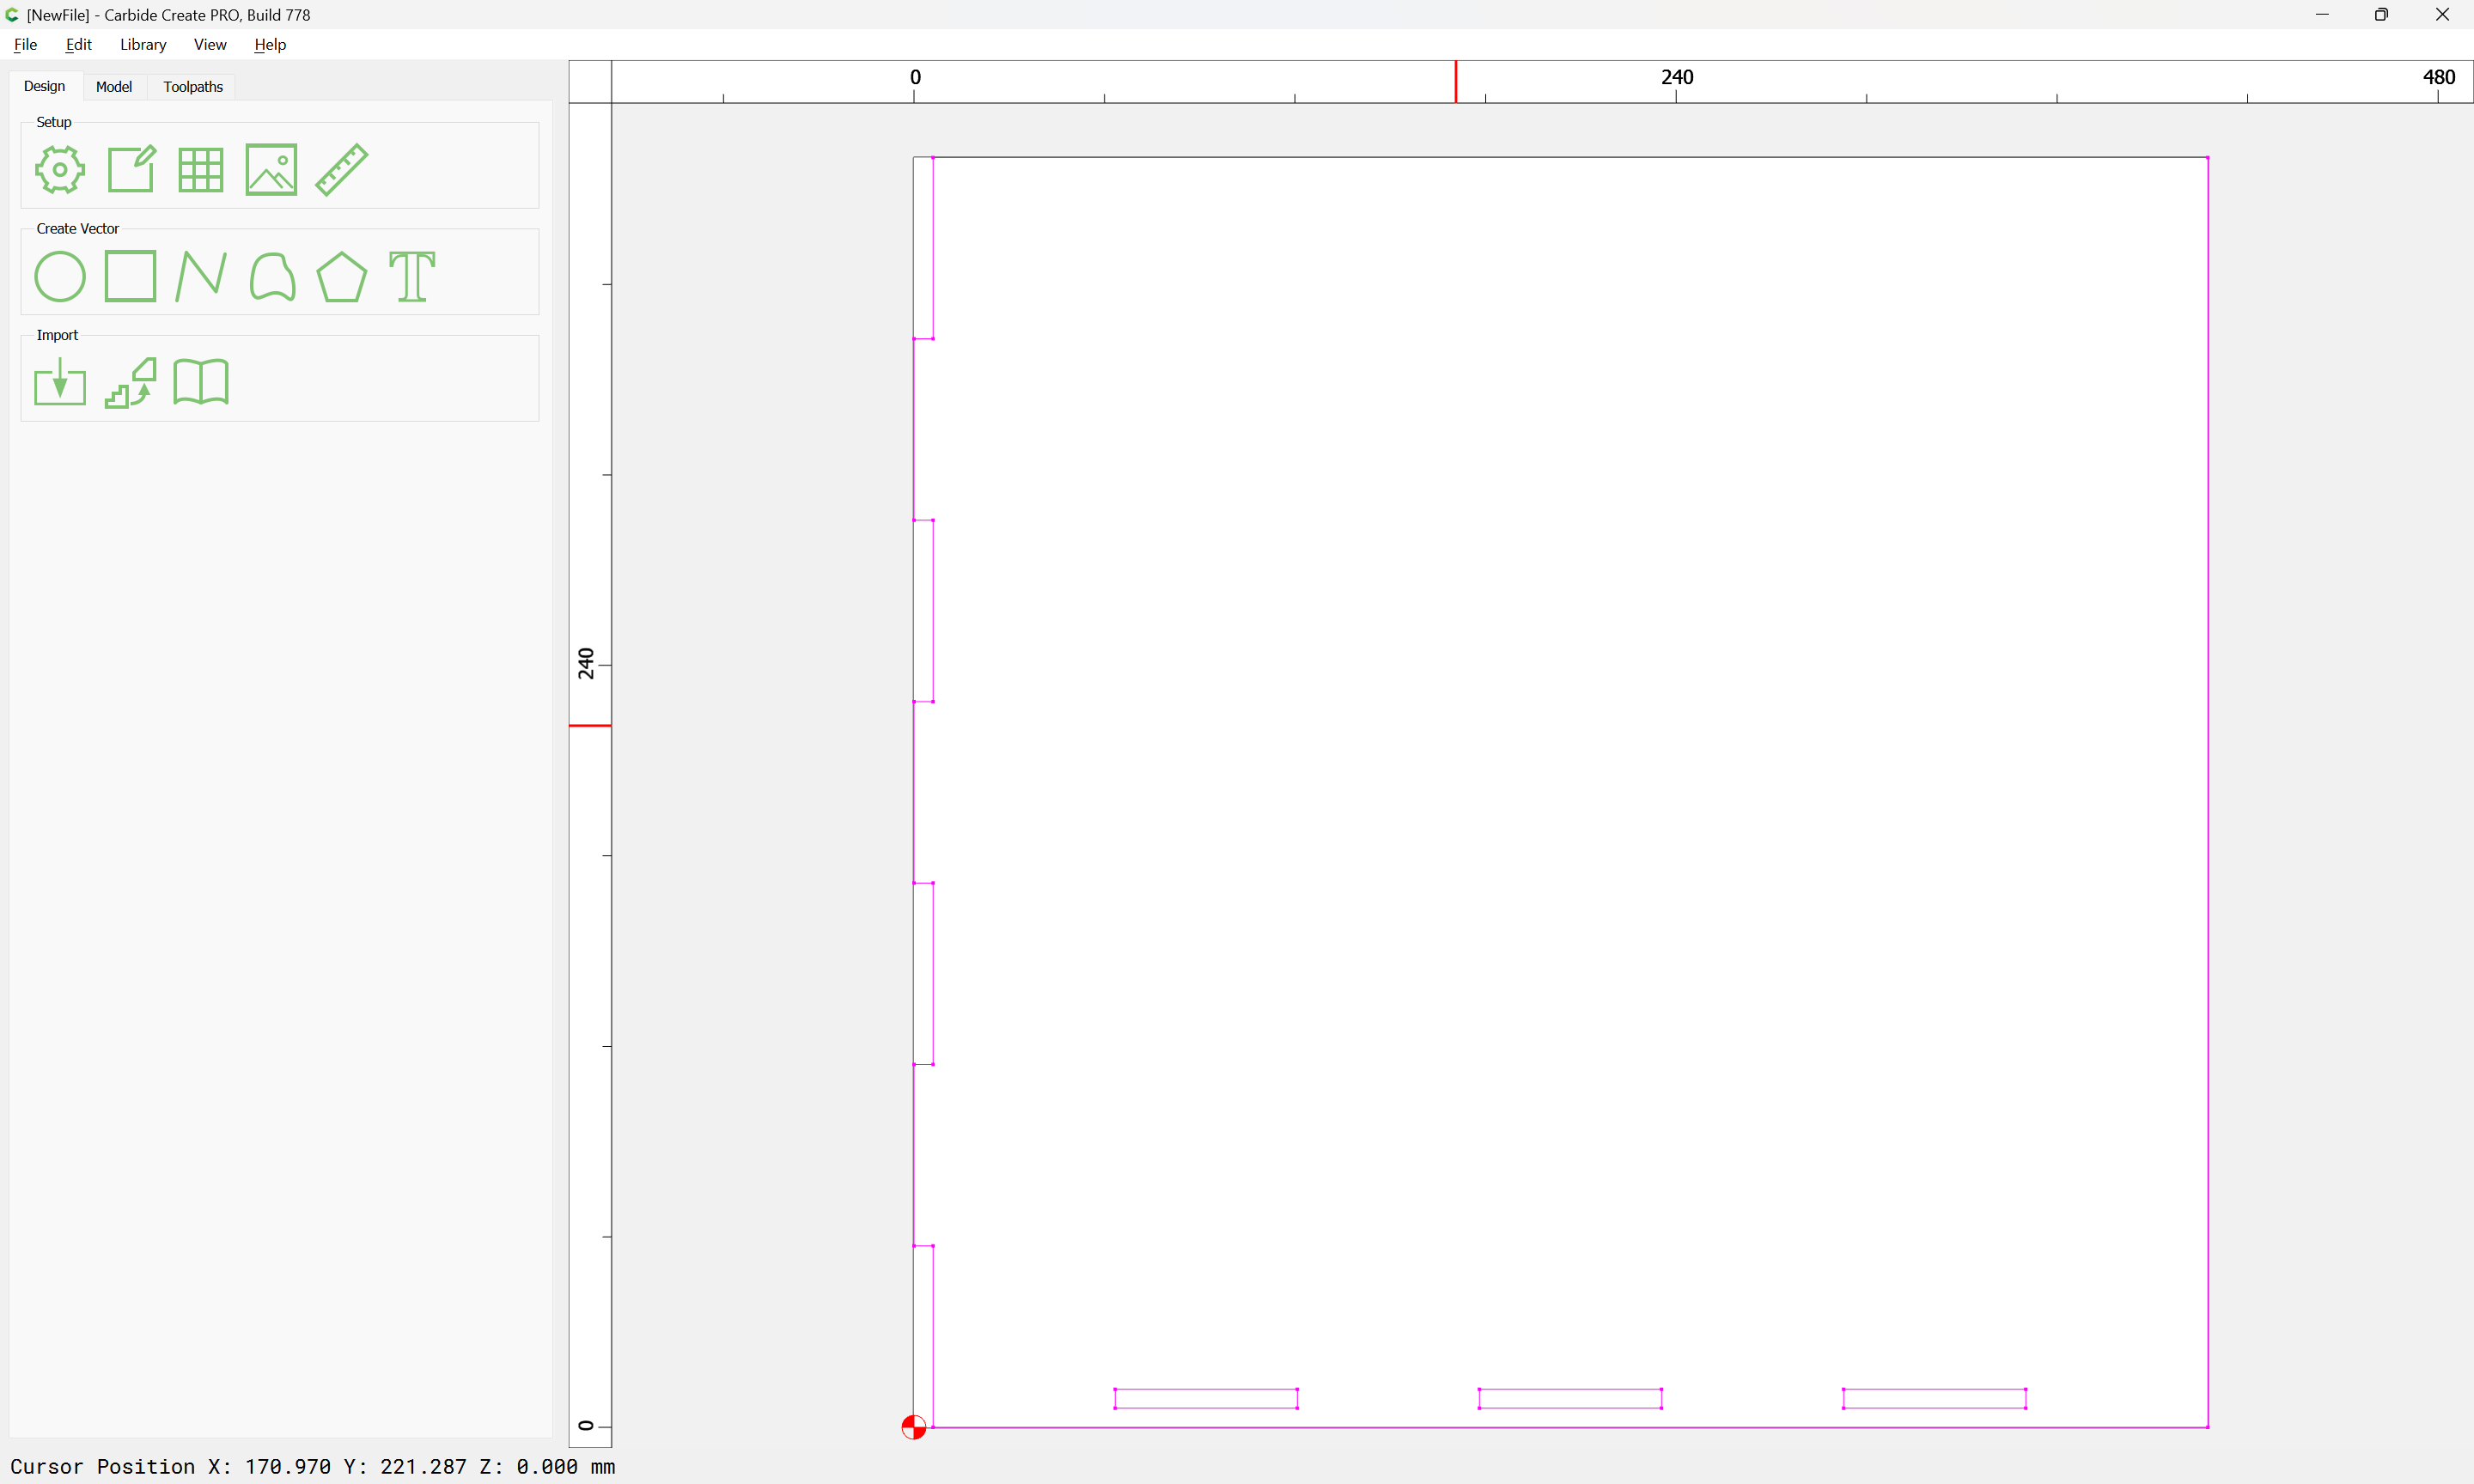Open the View menu
This screenshot has width=2474, height=1484.
210,44
